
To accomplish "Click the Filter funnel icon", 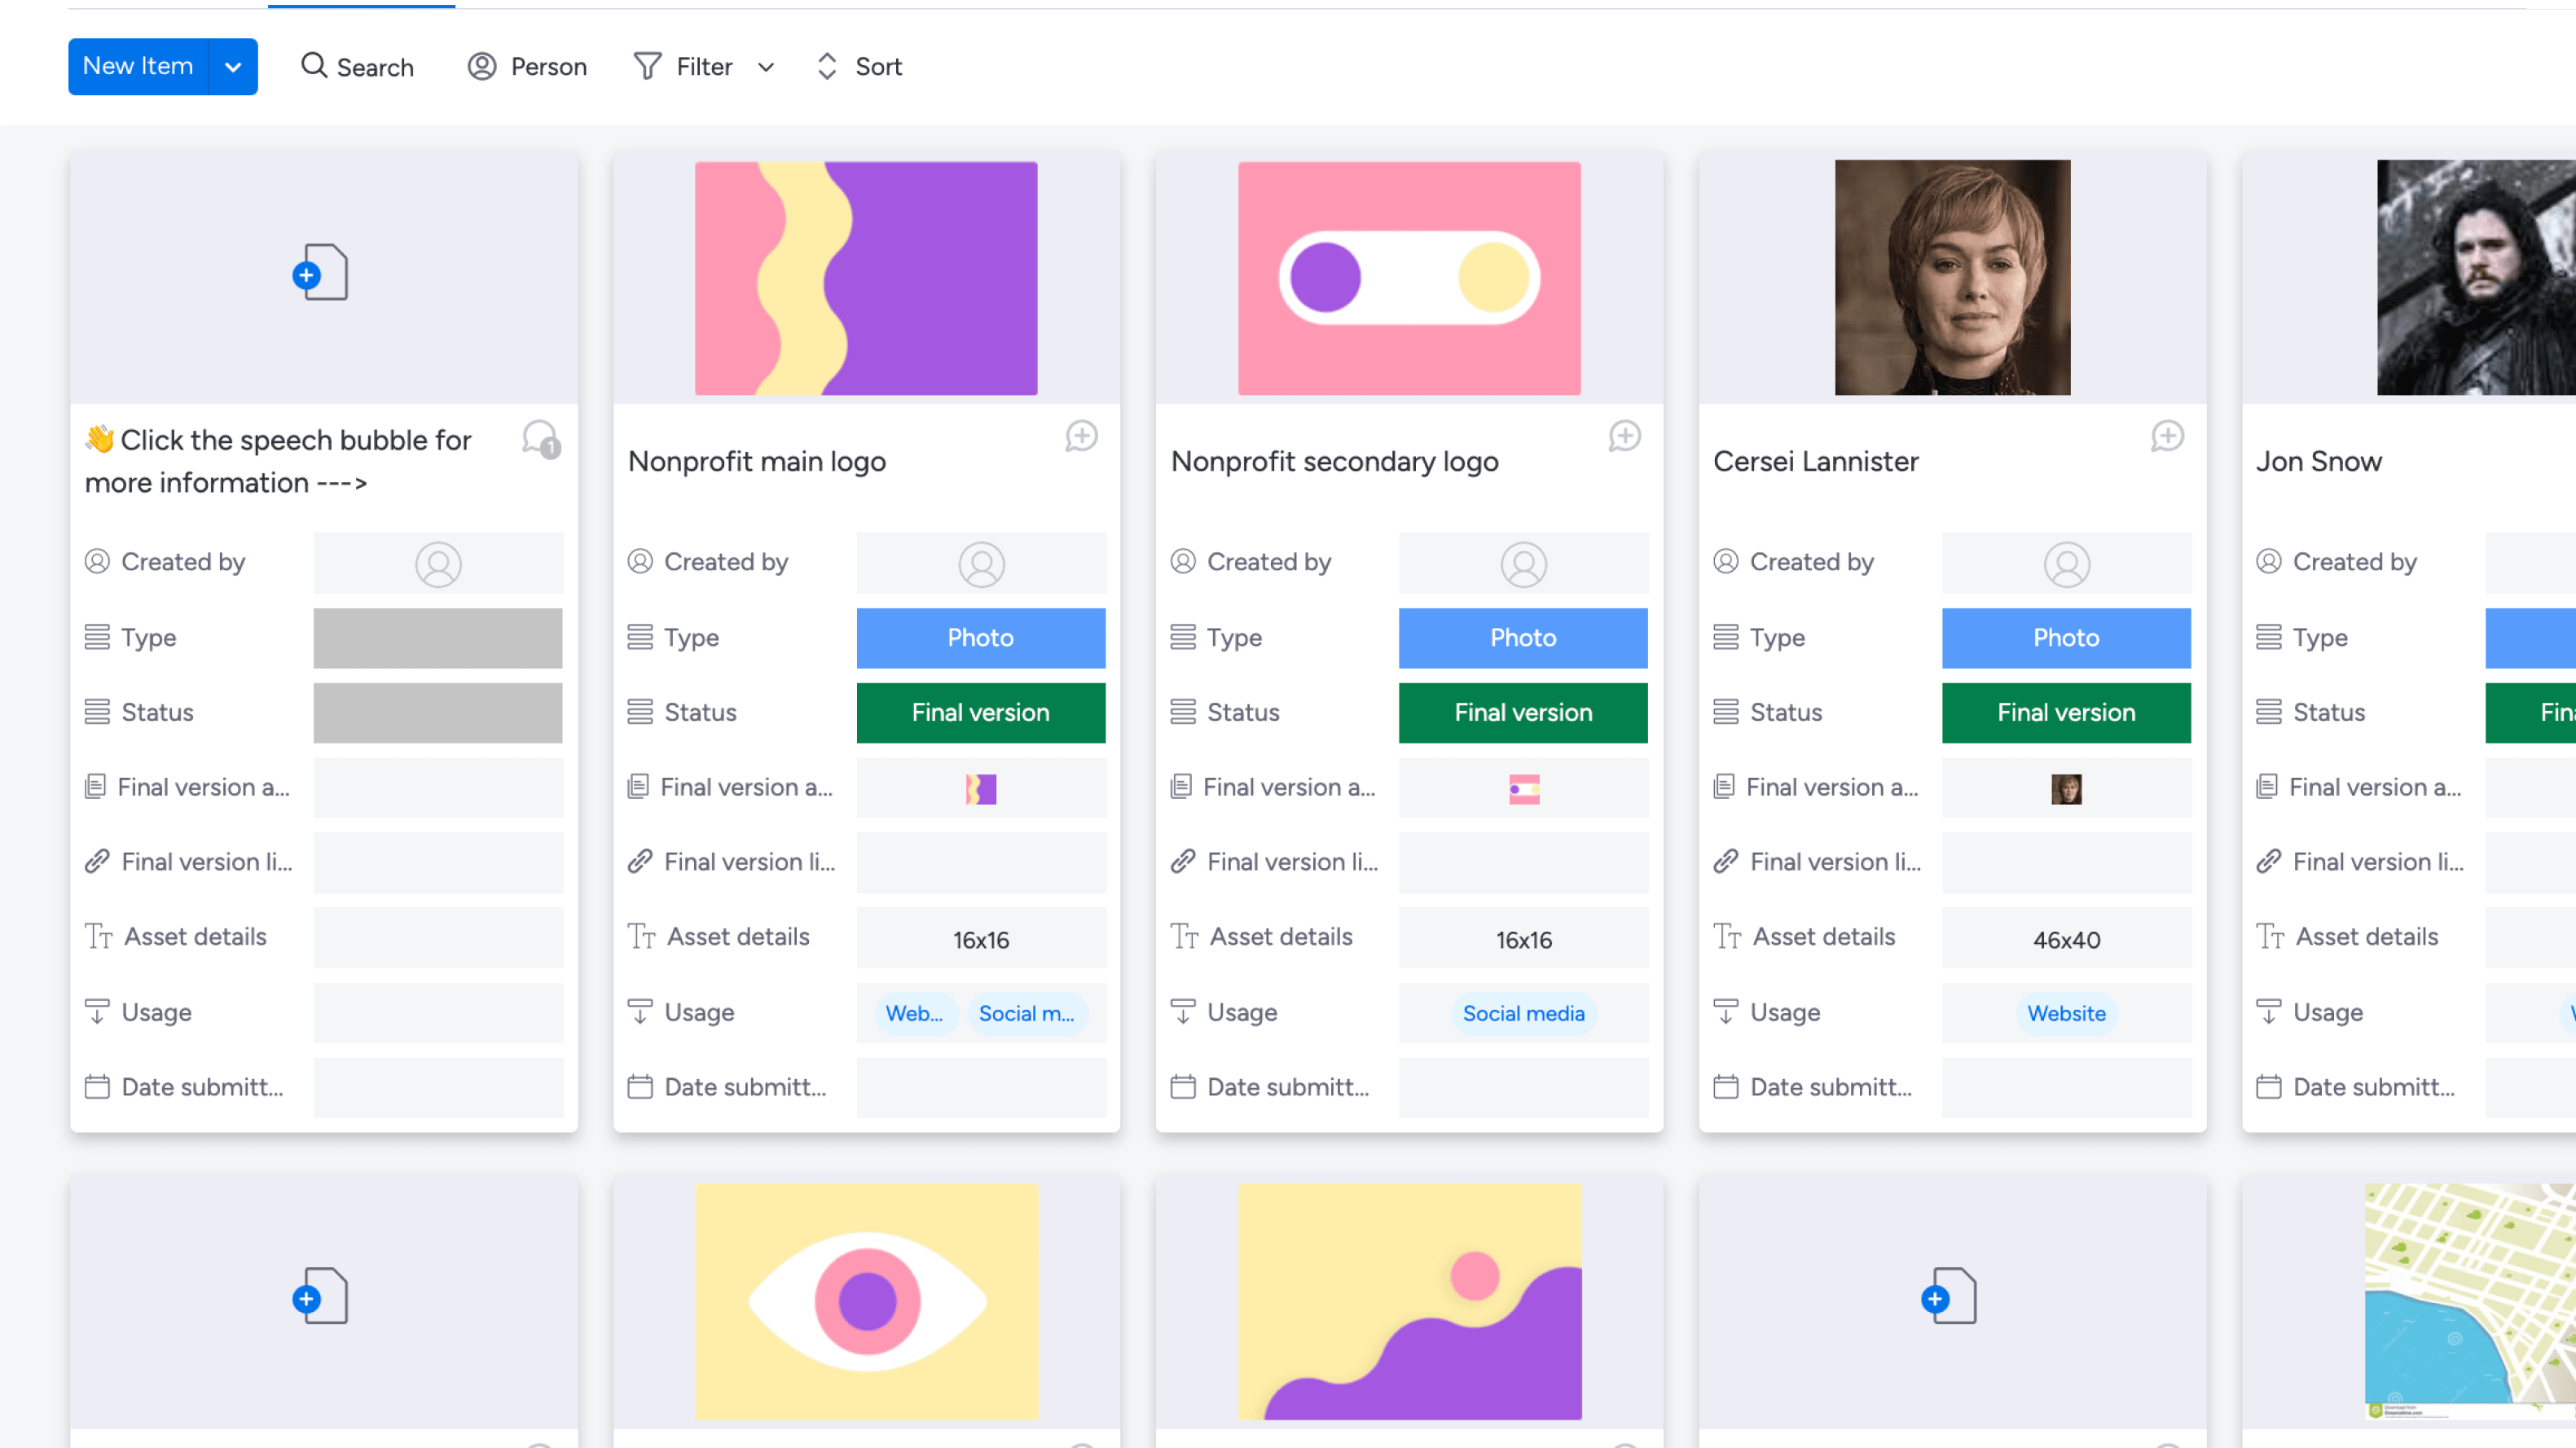I will coord(647,66).
